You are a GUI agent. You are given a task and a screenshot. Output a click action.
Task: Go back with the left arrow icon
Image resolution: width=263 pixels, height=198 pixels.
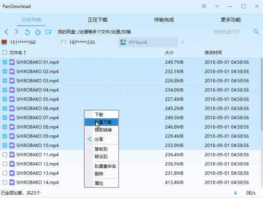6,31
